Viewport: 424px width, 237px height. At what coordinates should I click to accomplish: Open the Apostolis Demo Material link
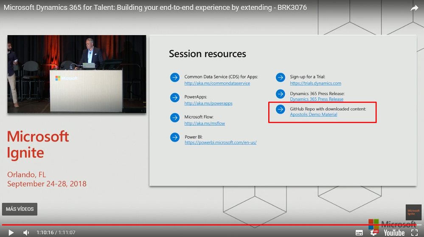(314, 114)
